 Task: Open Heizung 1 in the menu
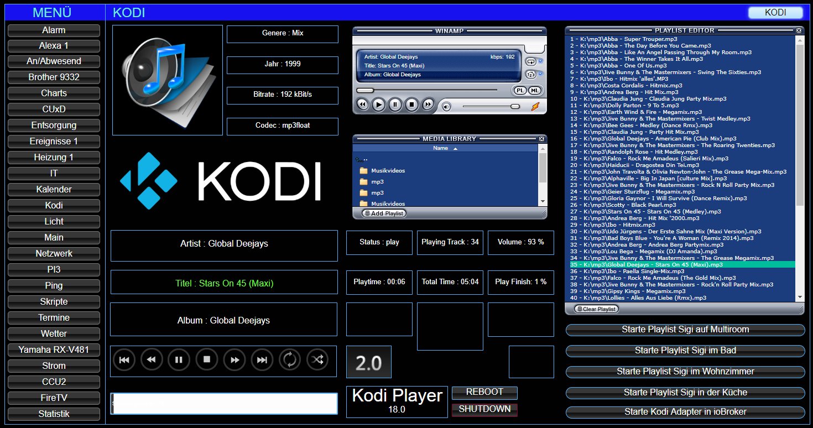[x=54, y=158]
